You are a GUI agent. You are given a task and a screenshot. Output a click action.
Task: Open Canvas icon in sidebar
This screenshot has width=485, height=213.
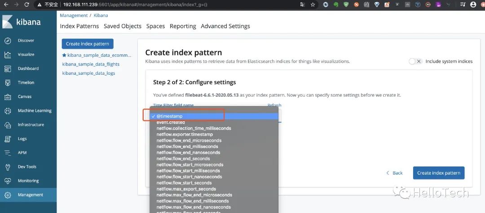pyautogui.click(x=8, y=97)
